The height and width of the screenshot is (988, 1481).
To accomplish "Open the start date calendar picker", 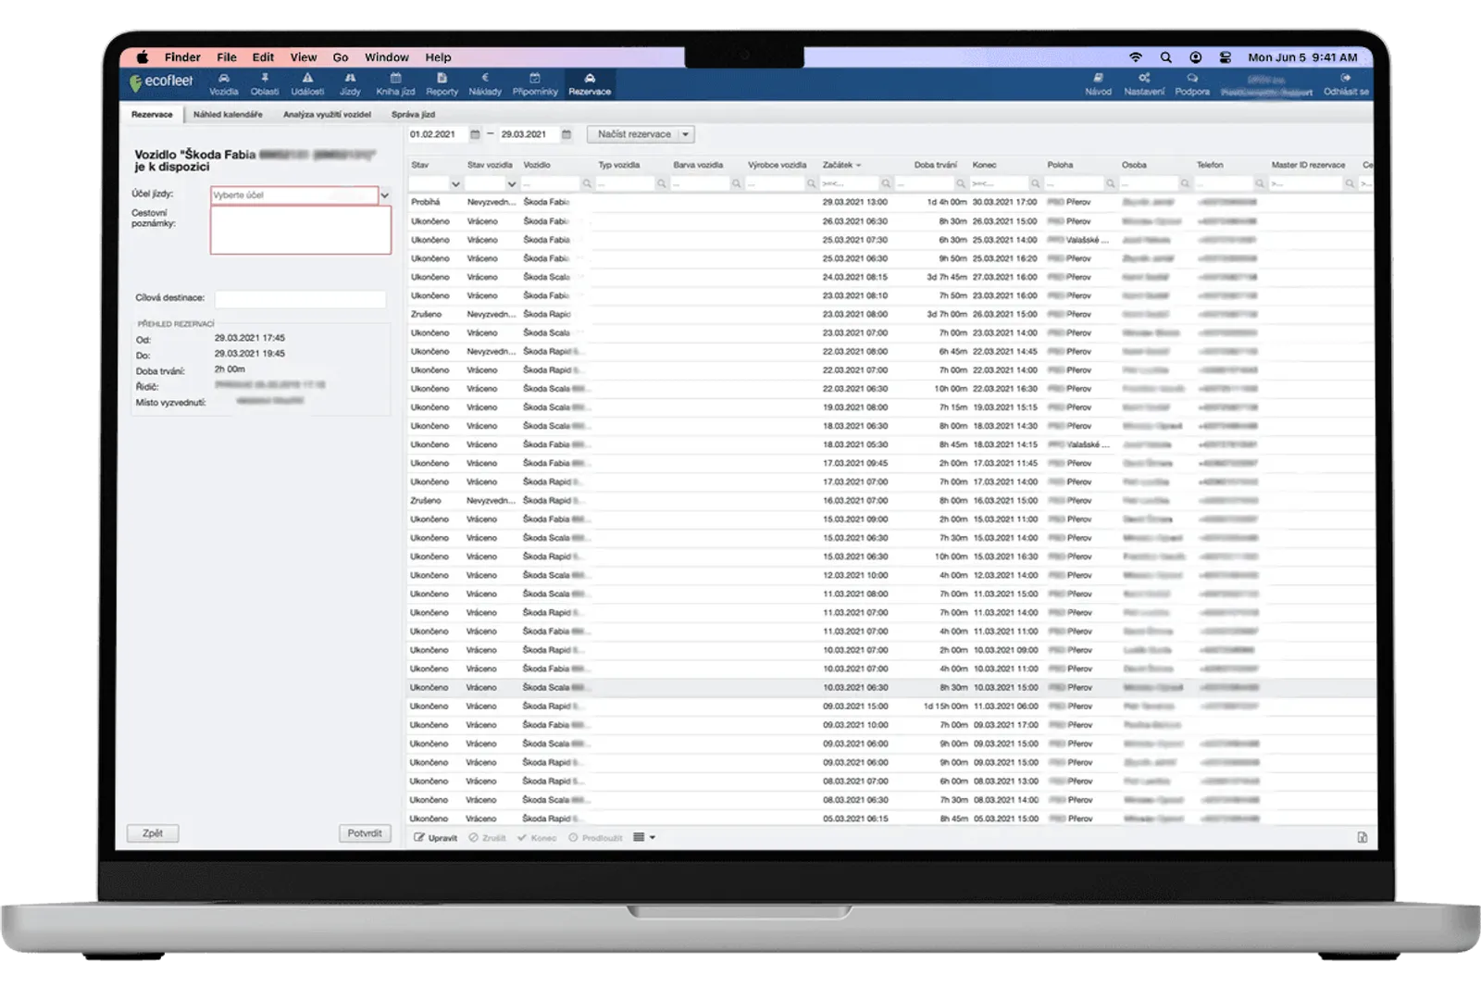I will [x=475, y=134].
